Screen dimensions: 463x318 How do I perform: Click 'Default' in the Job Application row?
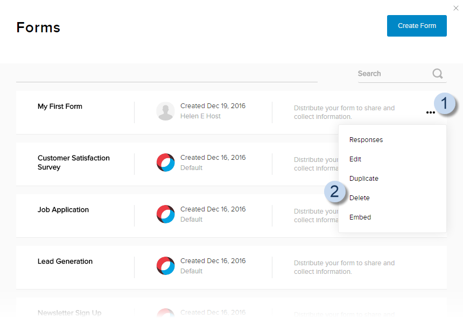coord(191,220)
